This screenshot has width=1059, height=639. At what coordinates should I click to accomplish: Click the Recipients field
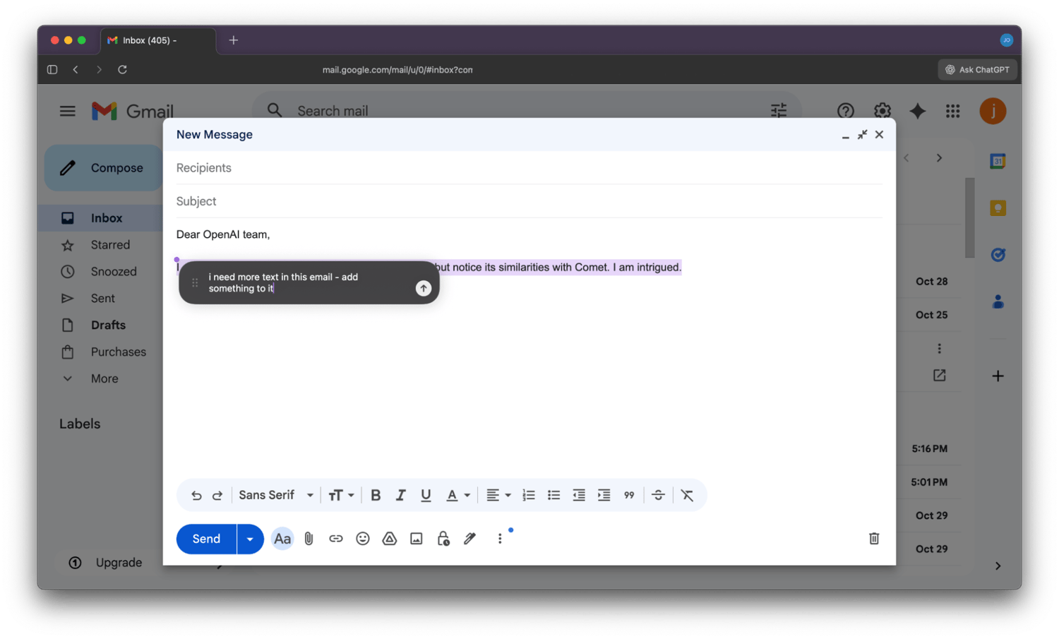[529, 168]
